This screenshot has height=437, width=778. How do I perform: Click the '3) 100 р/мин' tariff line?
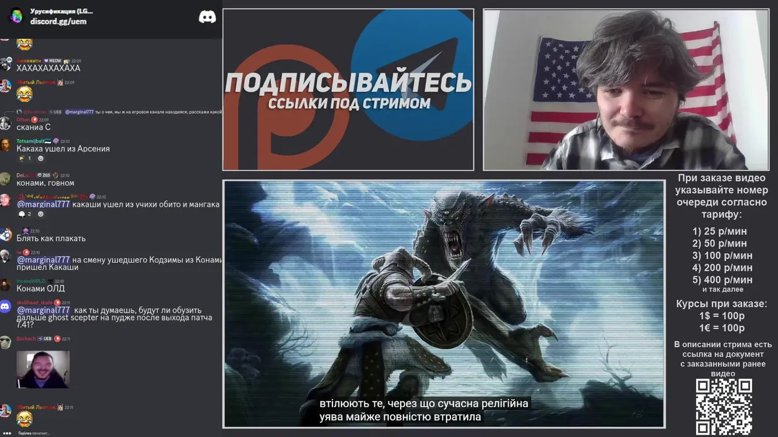(x=722, y=256)
